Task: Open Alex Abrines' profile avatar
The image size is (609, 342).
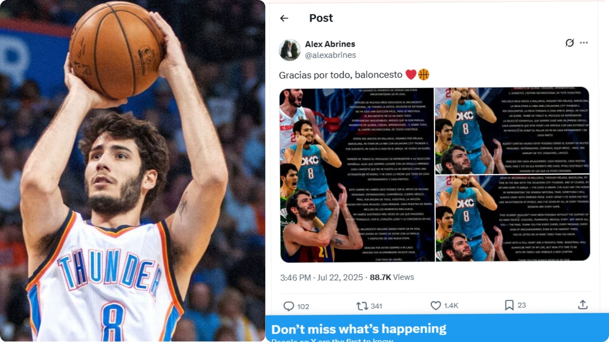Action: pyautogui.click(x=290, y=50)
